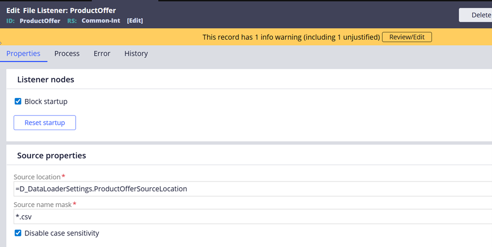This screenshot has width=492, height=247.
Task: Switch to the Properties tab
Action: pos(23,53)
